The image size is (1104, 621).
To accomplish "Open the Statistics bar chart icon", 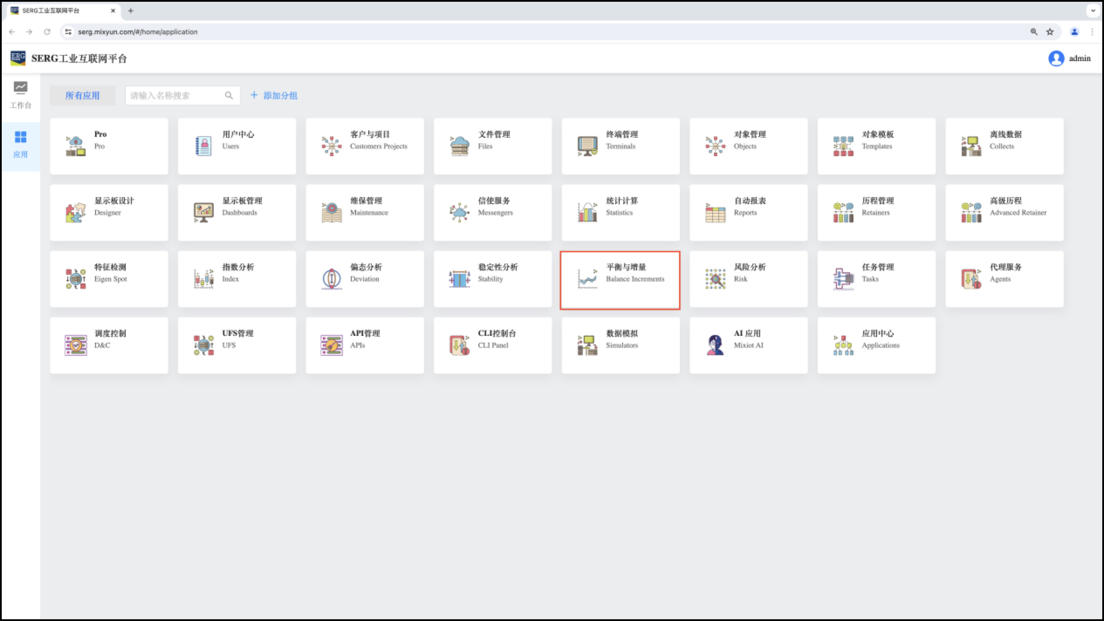I will [x=587, y=212].
